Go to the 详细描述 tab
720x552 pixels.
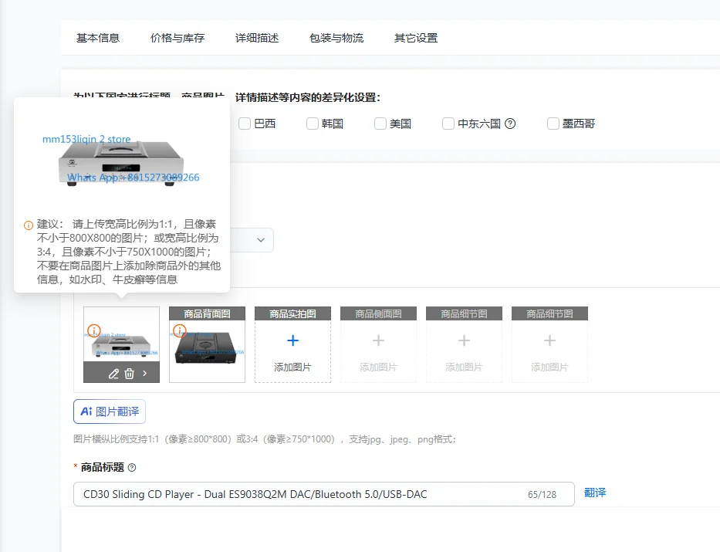click(x=257, y=38)
